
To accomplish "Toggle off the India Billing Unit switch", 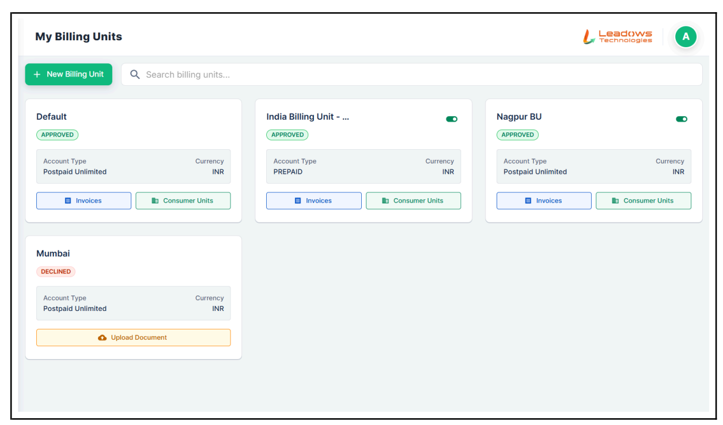I will pos(452,119).
